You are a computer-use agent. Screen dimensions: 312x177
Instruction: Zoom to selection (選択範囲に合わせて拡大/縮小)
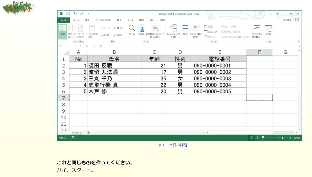tap(155, 31)
